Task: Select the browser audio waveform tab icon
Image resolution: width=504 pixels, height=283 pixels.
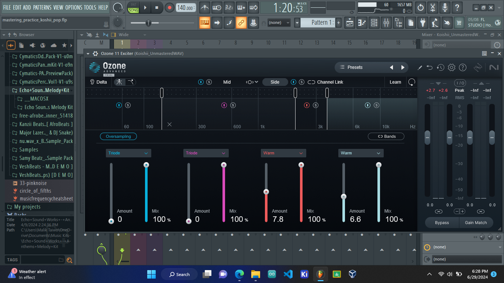Action: pos(11,45)
